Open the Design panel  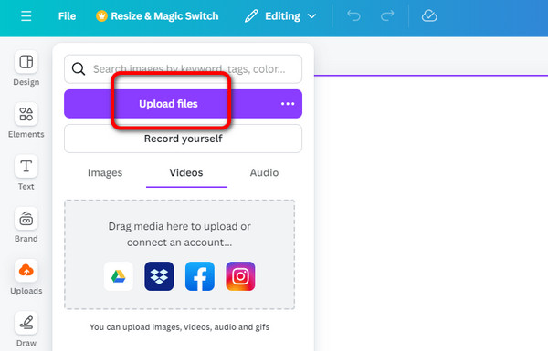[26, 68]
